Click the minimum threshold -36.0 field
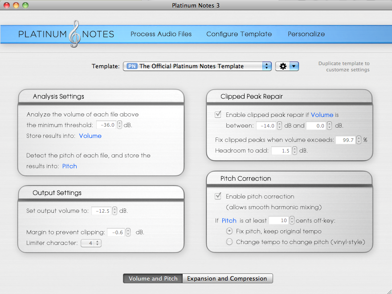392x294 pixels. point(106,125)
